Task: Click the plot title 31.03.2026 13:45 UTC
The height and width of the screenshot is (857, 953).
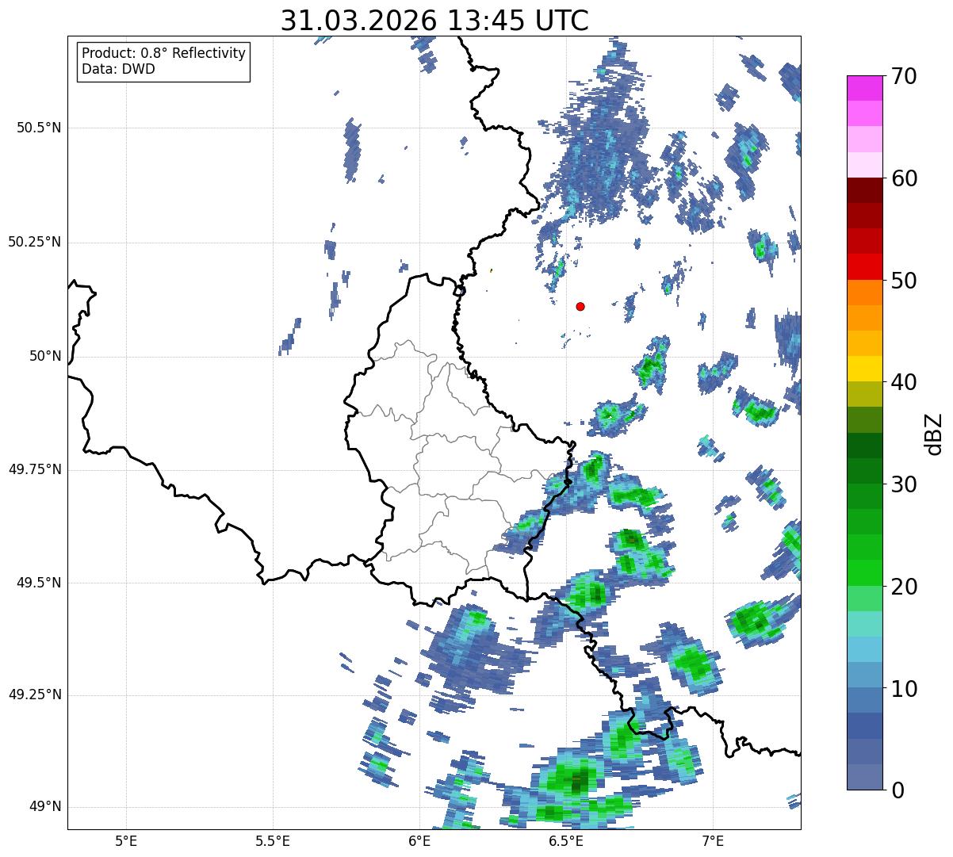Action: tap(434, 21)
